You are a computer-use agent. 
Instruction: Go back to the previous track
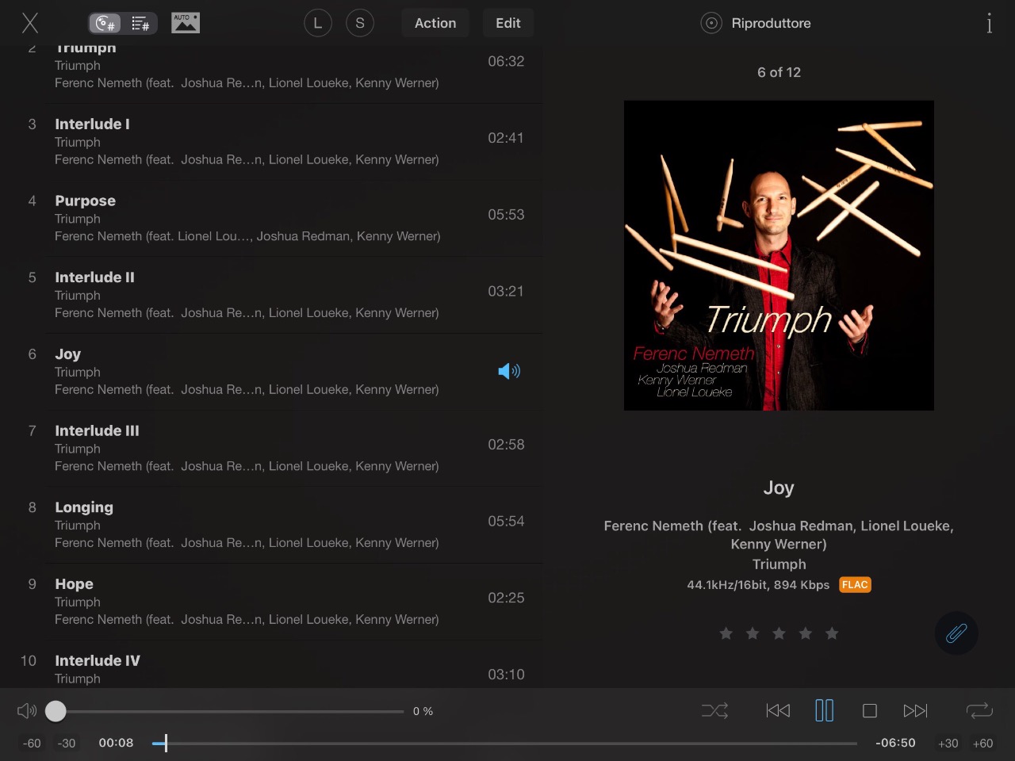[778, 711]
